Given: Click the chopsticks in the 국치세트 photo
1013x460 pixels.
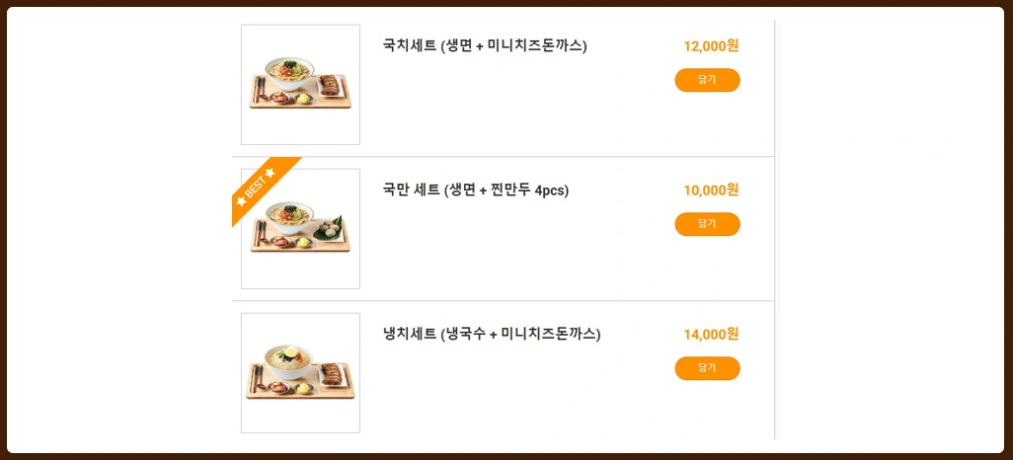Looking at the screenshot, I should 260,93.
